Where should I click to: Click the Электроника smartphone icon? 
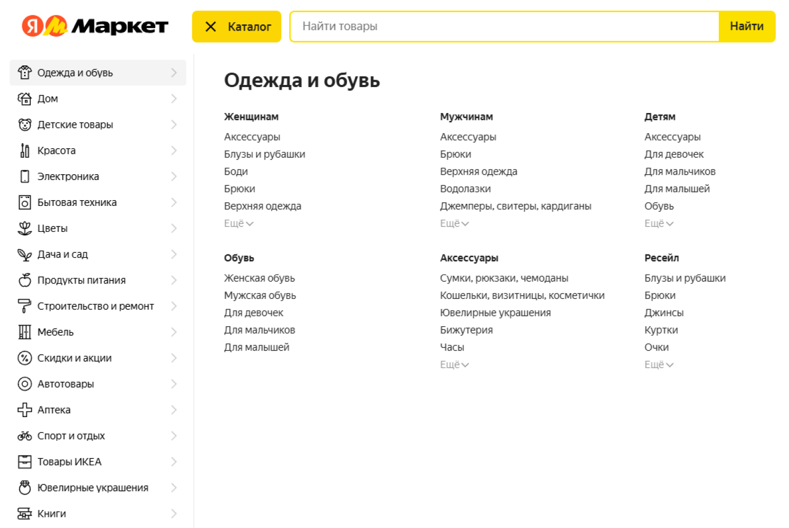coord(25,176)
